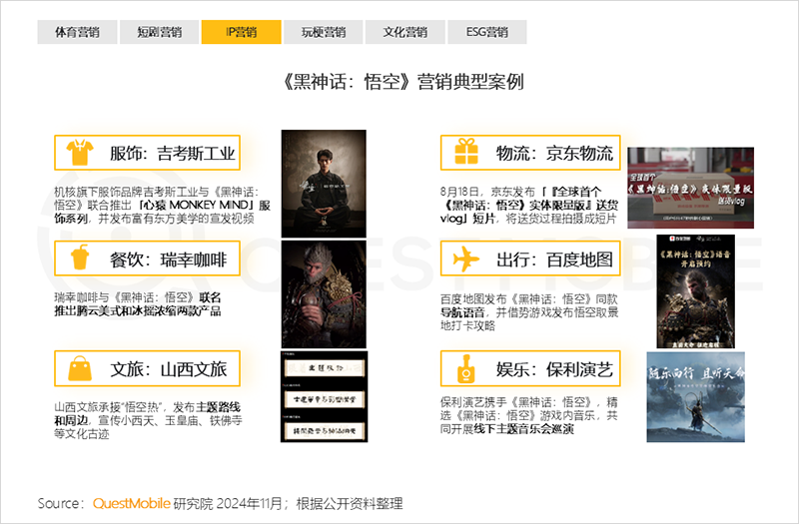Select the highlighted IP营销 tab
Image resolution: width=799 pixels, height=524 pixels.
tap(241, 32)
